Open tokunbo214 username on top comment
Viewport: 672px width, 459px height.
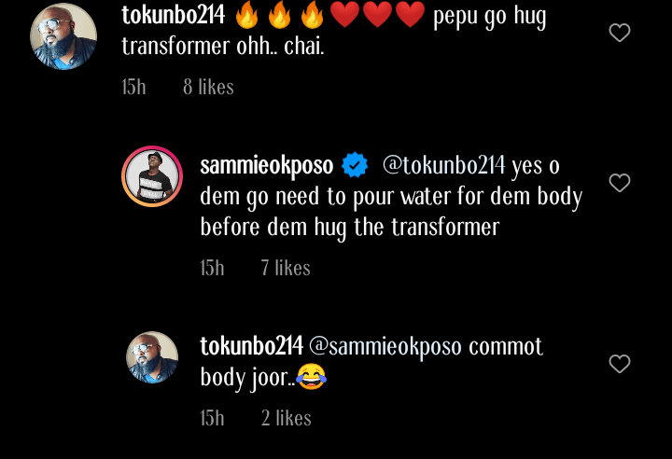coord(174,16)
